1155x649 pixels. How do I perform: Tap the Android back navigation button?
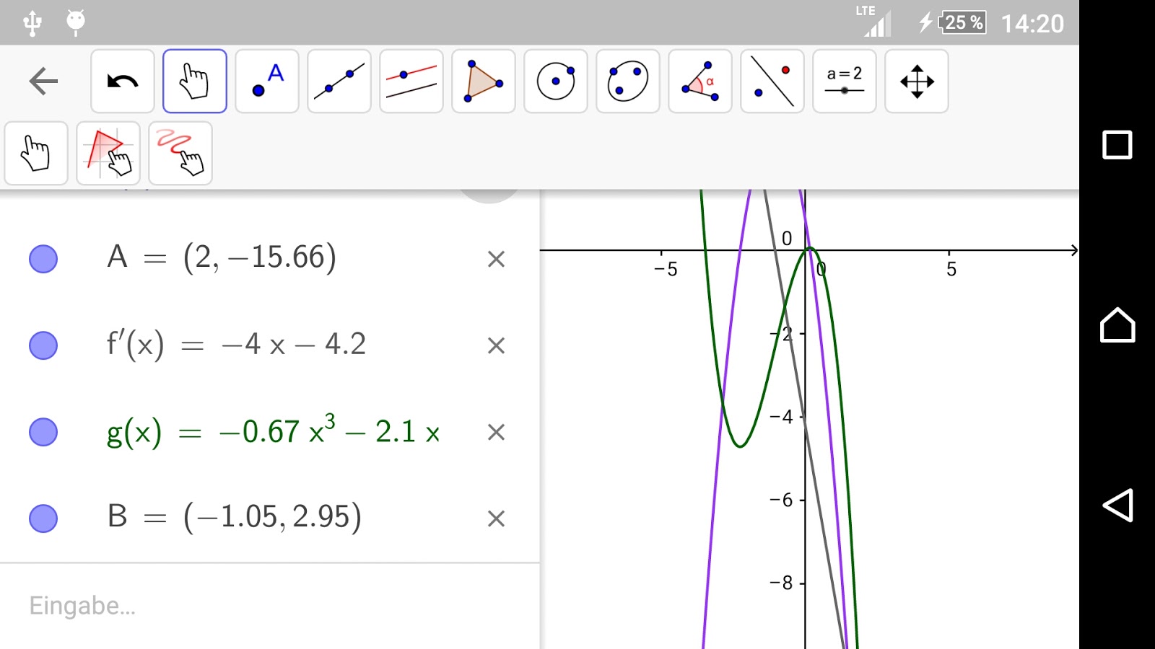(x=1117, y=505)
